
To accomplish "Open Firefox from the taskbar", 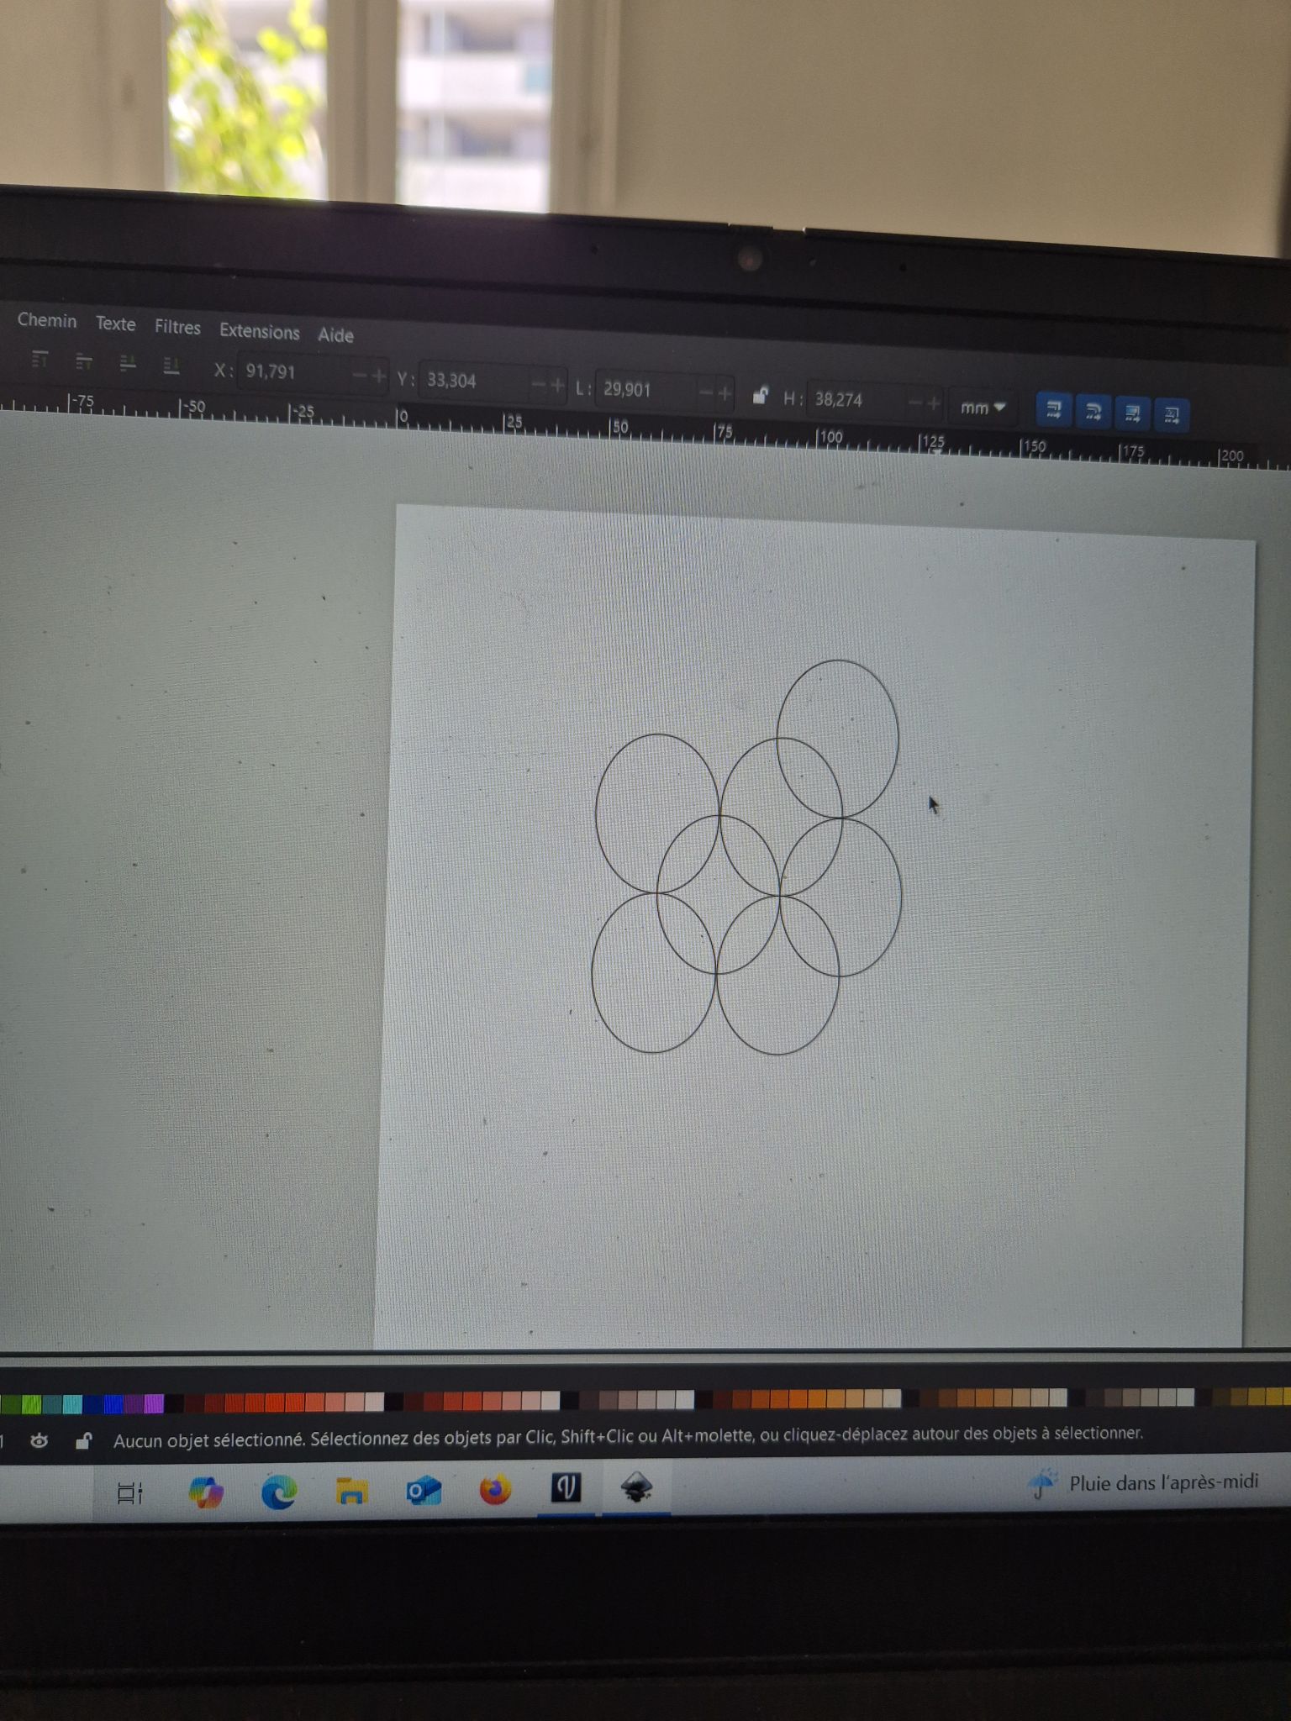I will tap(495, 1491).
